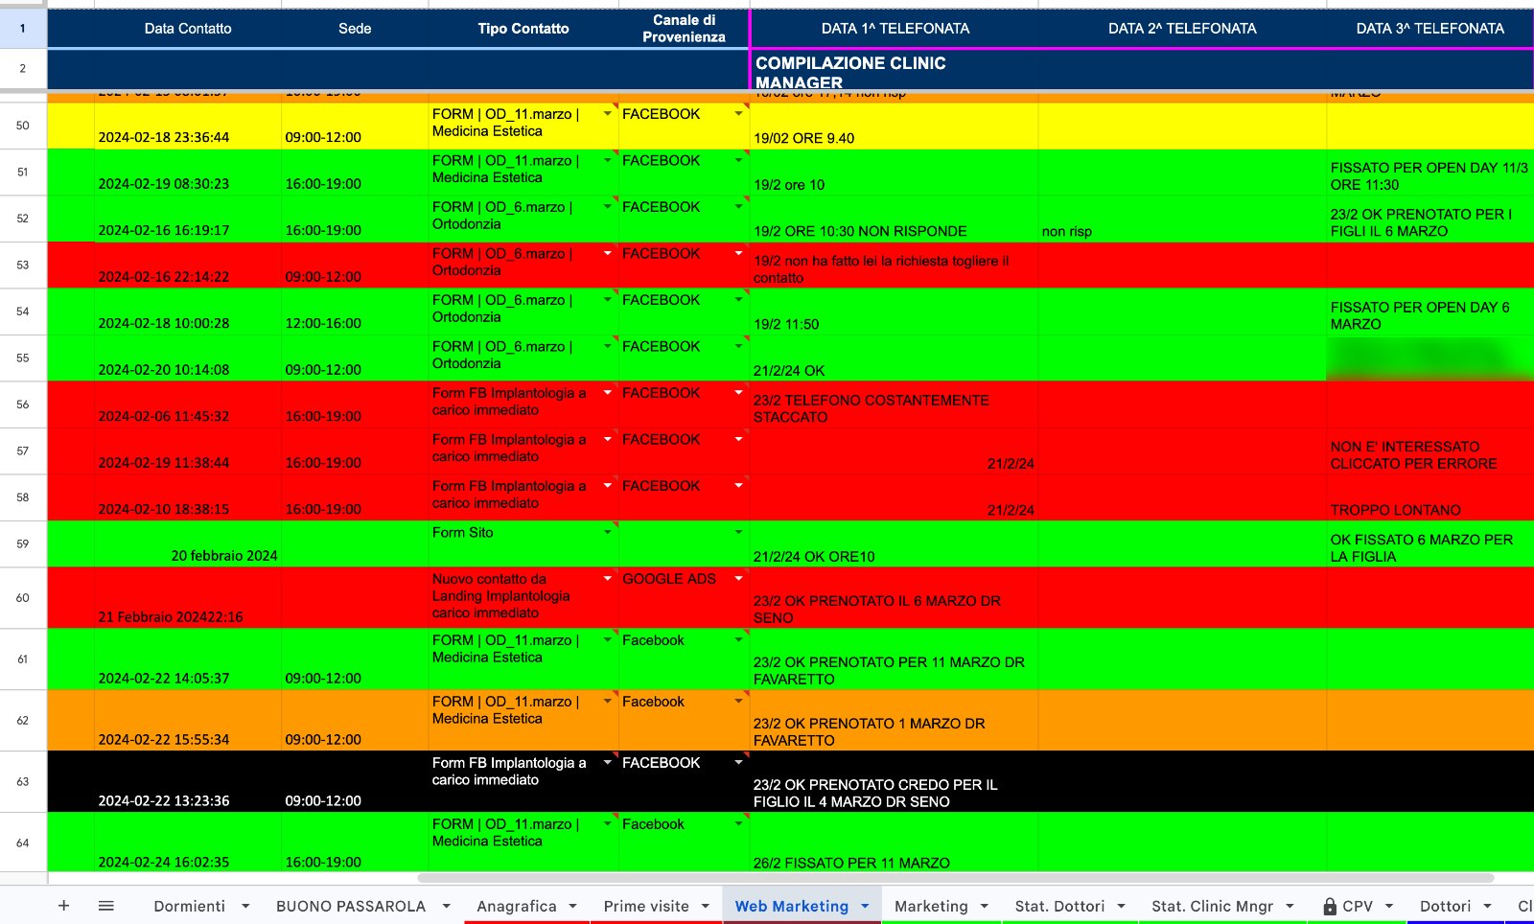Expand Form Sito type dropdown row 59
The width and height of the screenshot is (1534, 924).
607,533
